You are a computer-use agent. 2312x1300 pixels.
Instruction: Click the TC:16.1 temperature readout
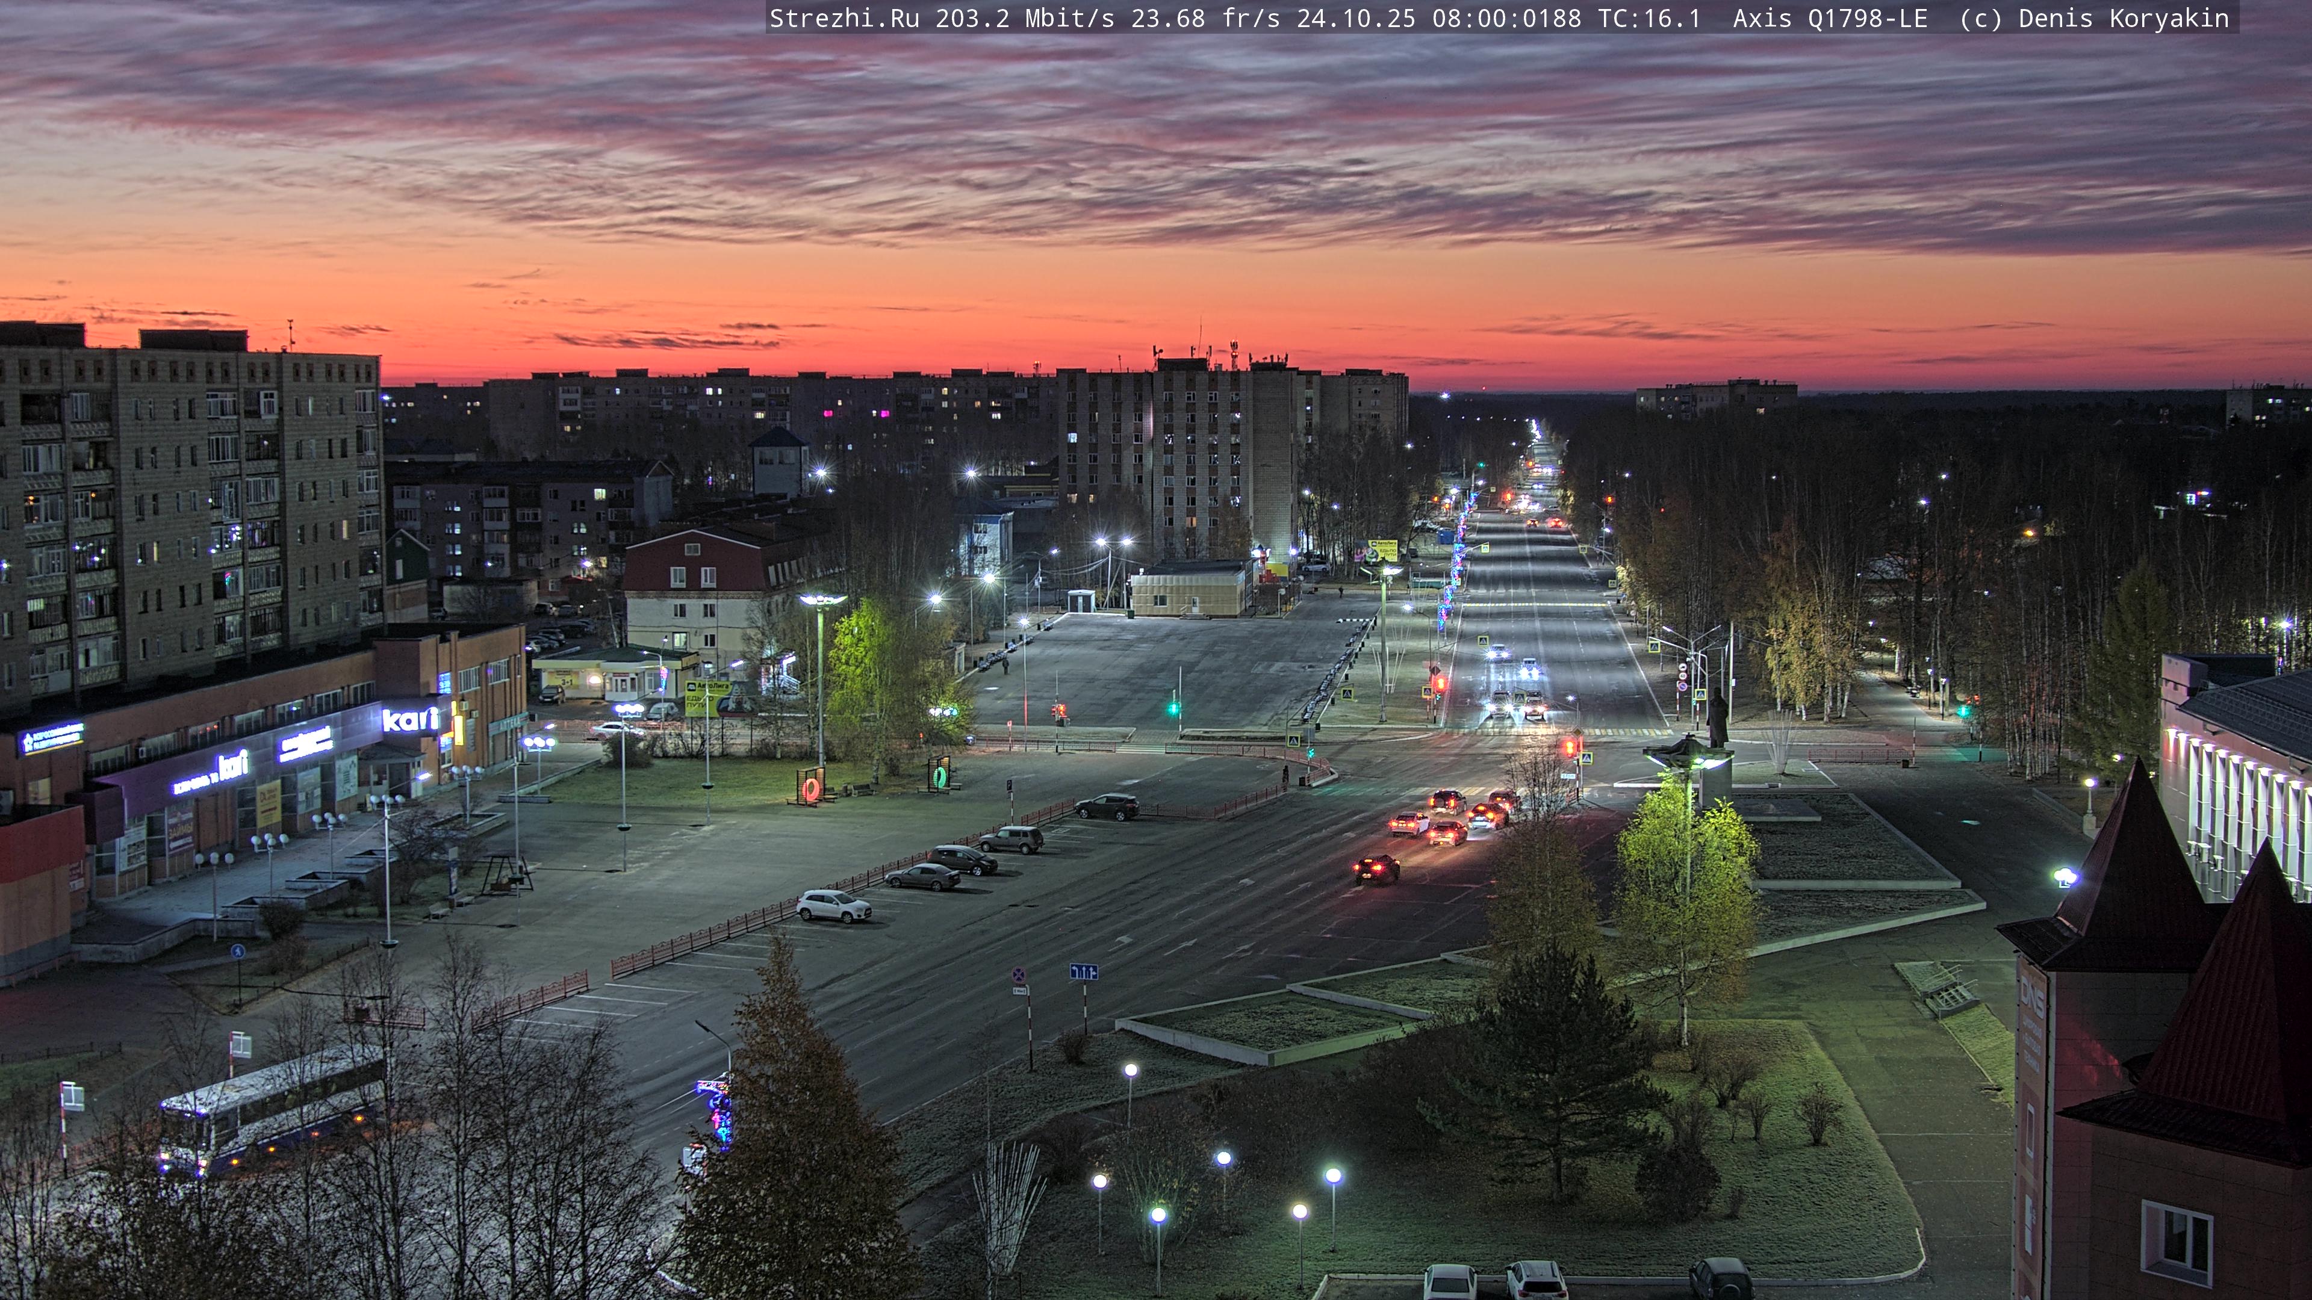pyautogui.click(x=1649, y=18)
